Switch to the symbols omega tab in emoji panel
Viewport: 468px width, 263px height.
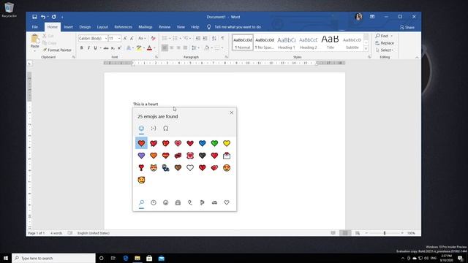tap(166, 129)
